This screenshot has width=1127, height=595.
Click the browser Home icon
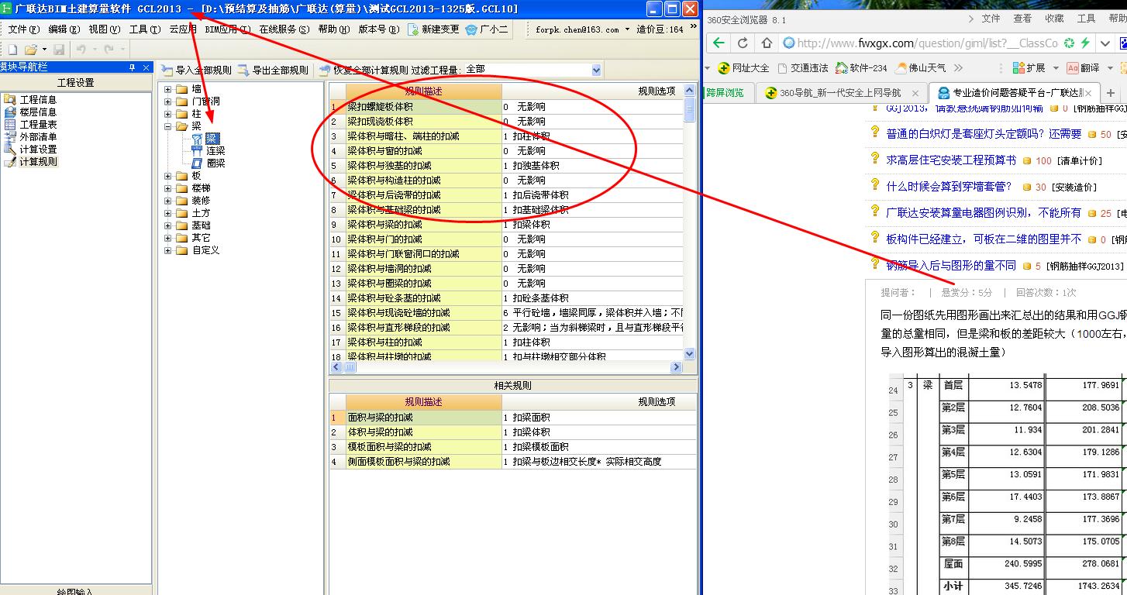[x=767, y=43]
